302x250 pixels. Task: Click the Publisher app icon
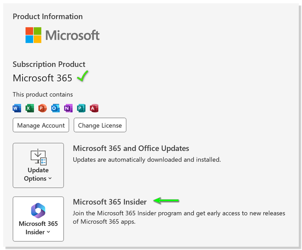81,108
